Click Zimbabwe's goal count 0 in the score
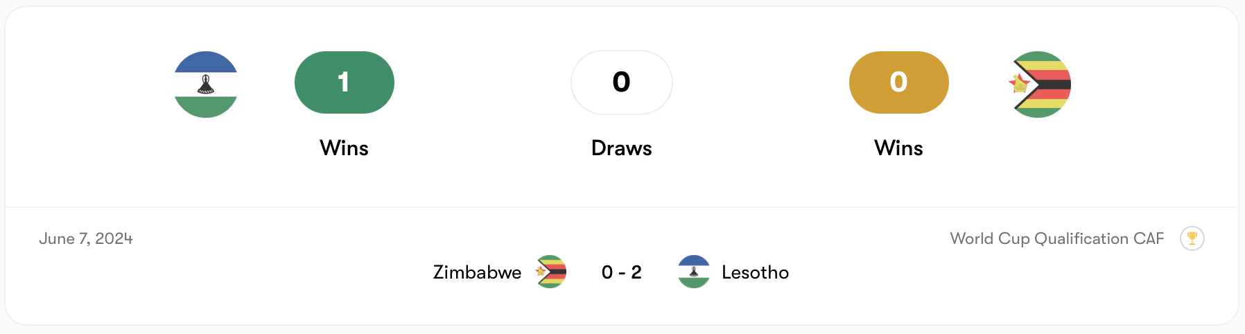 607,272
